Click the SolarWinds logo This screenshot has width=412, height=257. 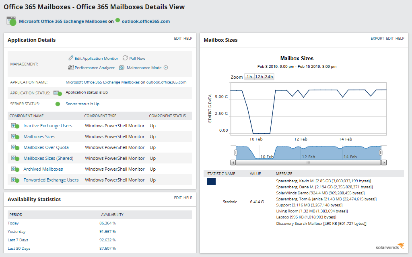coord(389,246)
